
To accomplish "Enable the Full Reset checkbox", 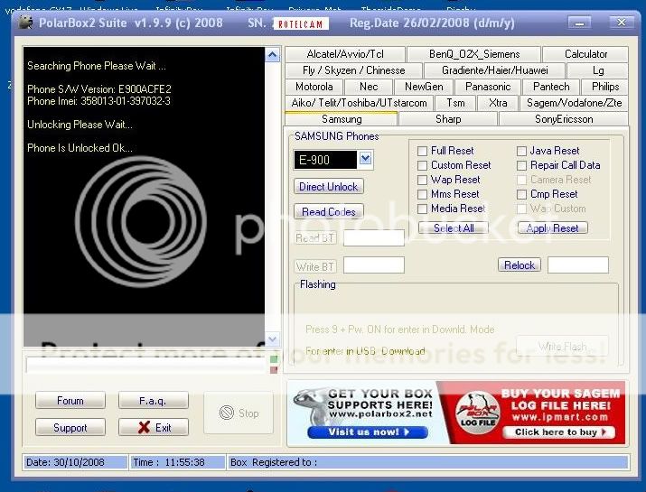I will pyautogui.click(x=422, y=151).
